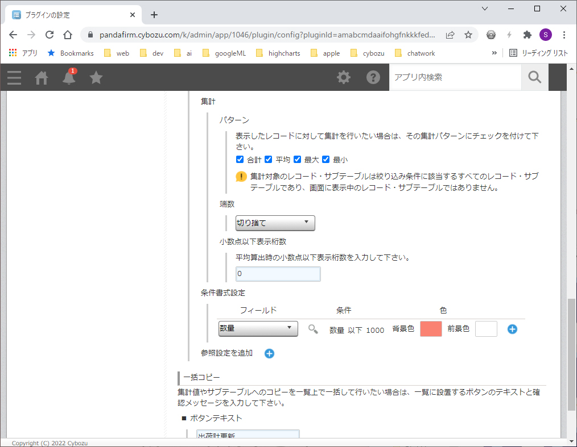Image resolution: width=577 pixels, height=447 pixels.
Task: Go to the kintone home icon
Action: coord(42,77)
